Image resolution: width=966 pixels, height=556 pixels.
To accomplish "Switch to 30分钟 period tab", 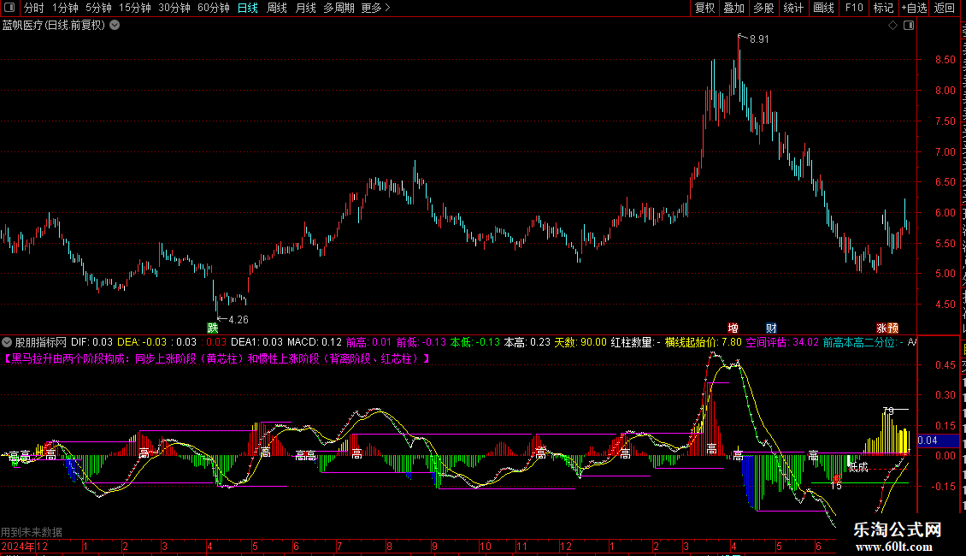I will (174, 8).
